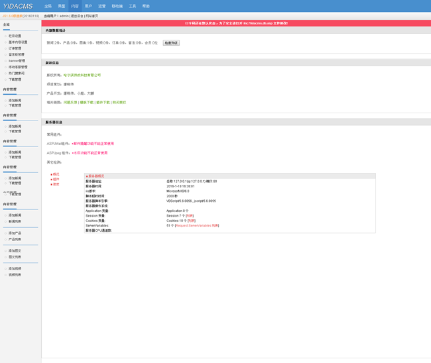431x363 pixels.
Task: Open 热门搜索词 sidebar item
Action: (x=17, y=74)
